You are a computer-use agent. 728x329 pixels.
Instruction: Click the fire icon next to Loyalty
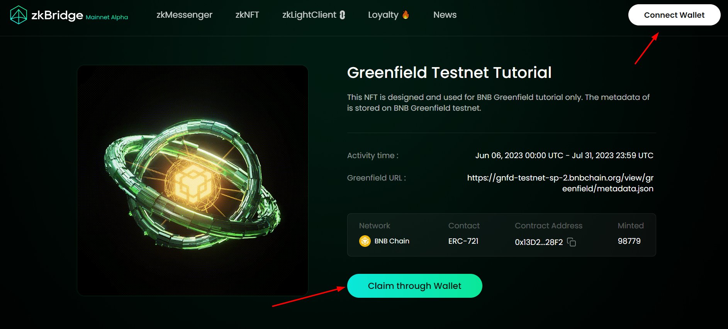[x=406, y=15]
